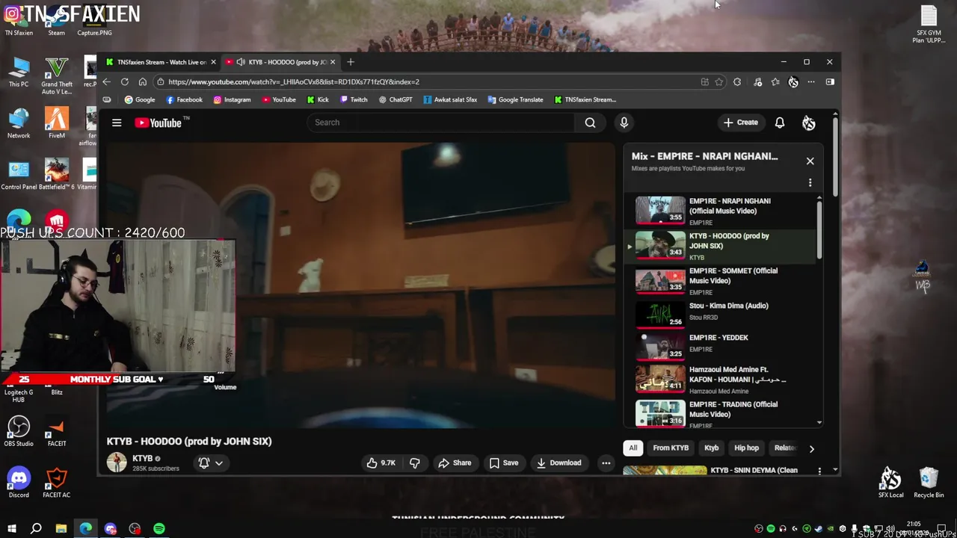Image resolution: width=957 pixels, height=538 pixels.
Task: Close the Mix playlist panel
Action: (x=810, y=161)
